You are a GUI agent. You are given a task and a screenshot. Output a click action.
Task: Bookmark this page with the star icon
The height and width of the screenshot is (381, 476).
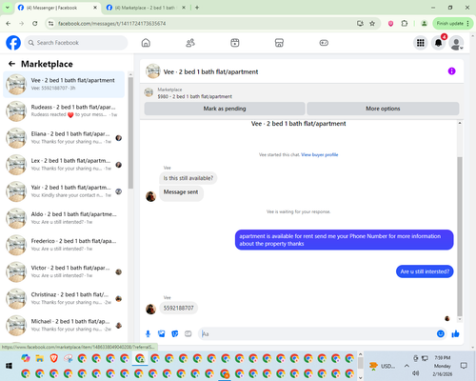[x=372, y=24]
